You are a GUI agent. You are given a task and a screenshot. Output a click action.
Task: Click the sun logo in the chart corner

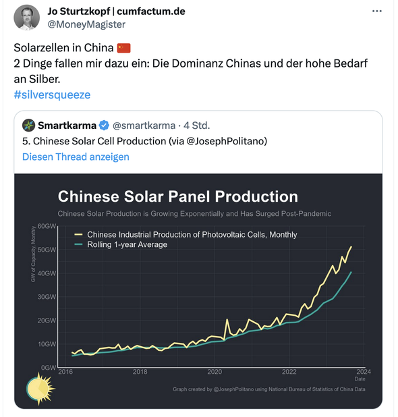pos(40,389)
